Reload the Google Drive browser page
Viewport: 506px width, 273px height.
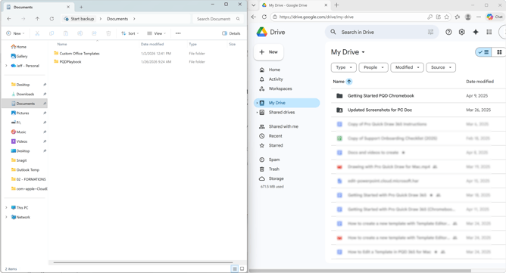pos(264,17)
